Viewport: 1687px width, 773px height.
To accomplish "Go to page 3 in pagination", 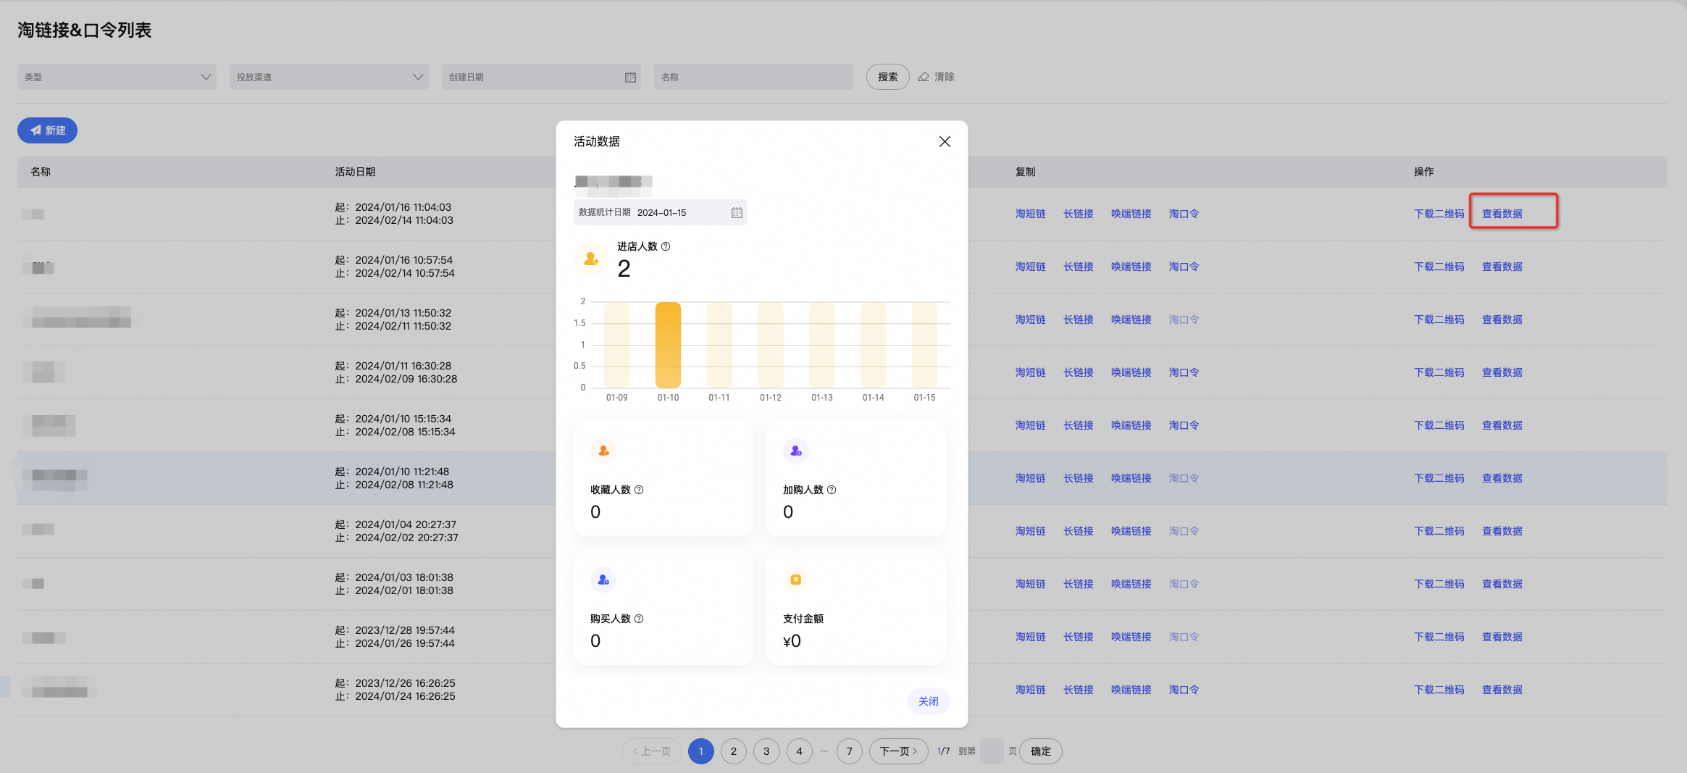I will [766, 751].
